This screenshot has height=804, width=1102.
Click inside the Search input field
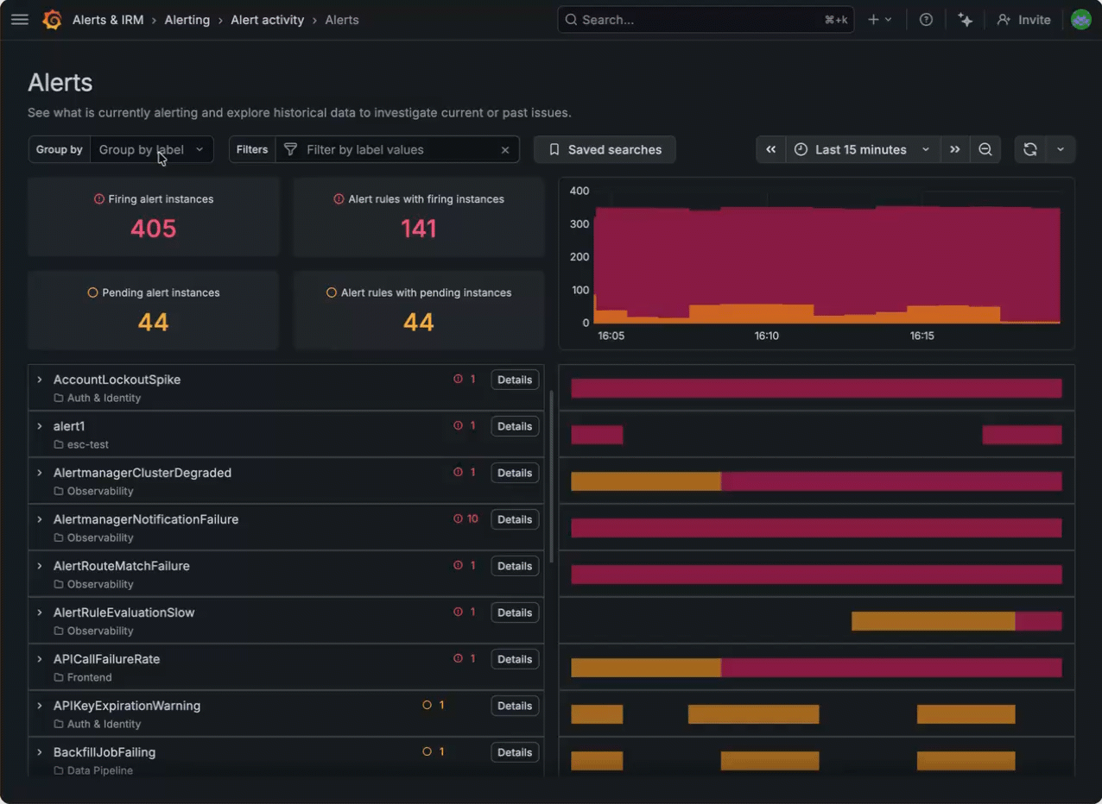(x=700, y=19)
